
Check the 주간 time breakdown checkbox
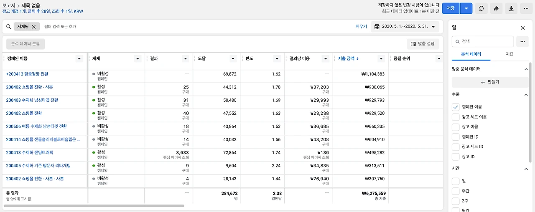[456, 191]
